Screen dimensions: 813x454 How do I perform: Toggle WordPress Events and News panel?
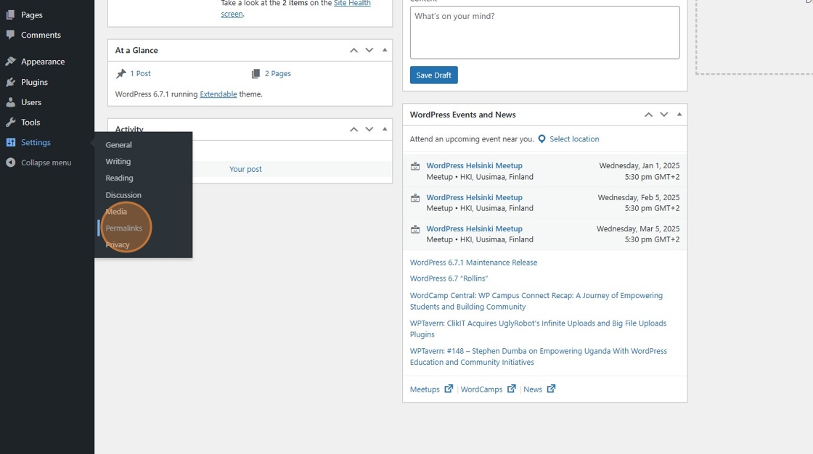pyautogui.click(x=679, y=115)
